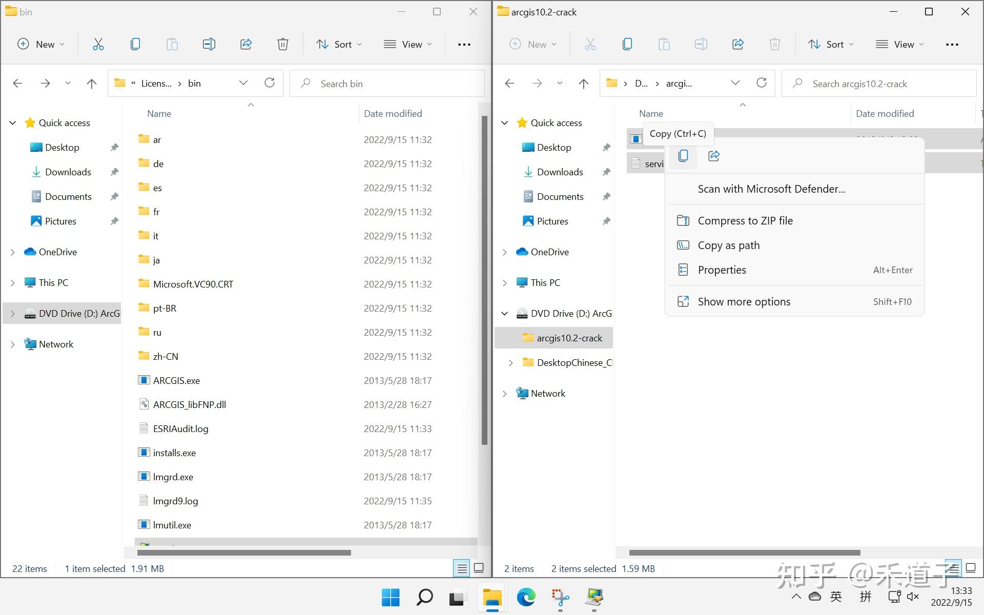The height and width of the screenshot is (615, 984).
Task: Collapse the Quick access section
Action: 12,122
